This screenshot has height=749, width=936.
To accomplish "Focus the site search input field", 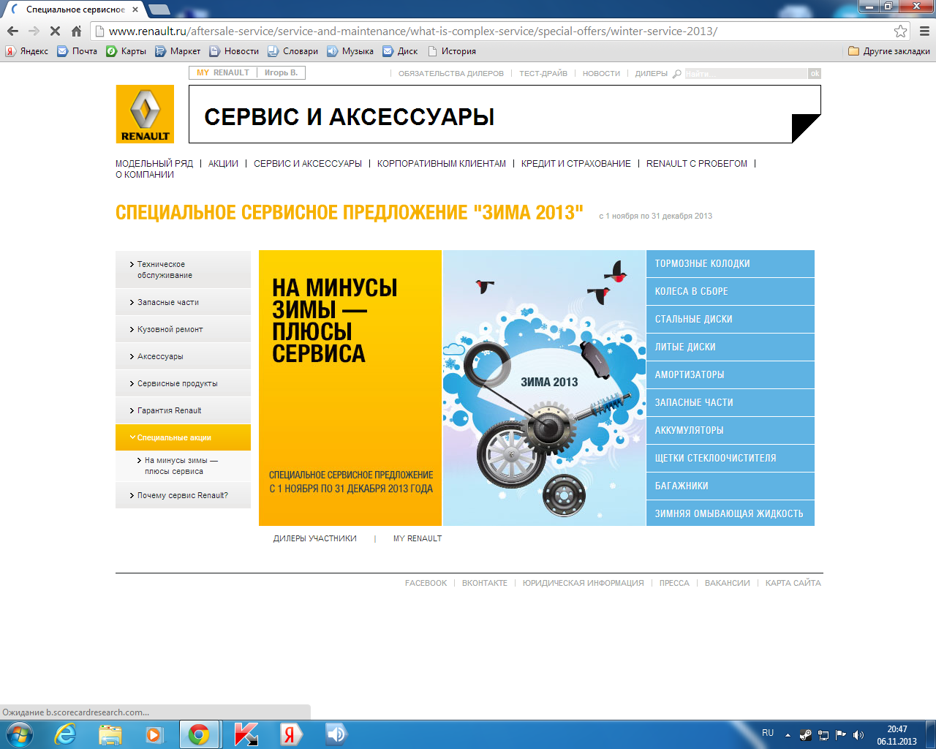I will pos(746,73).
